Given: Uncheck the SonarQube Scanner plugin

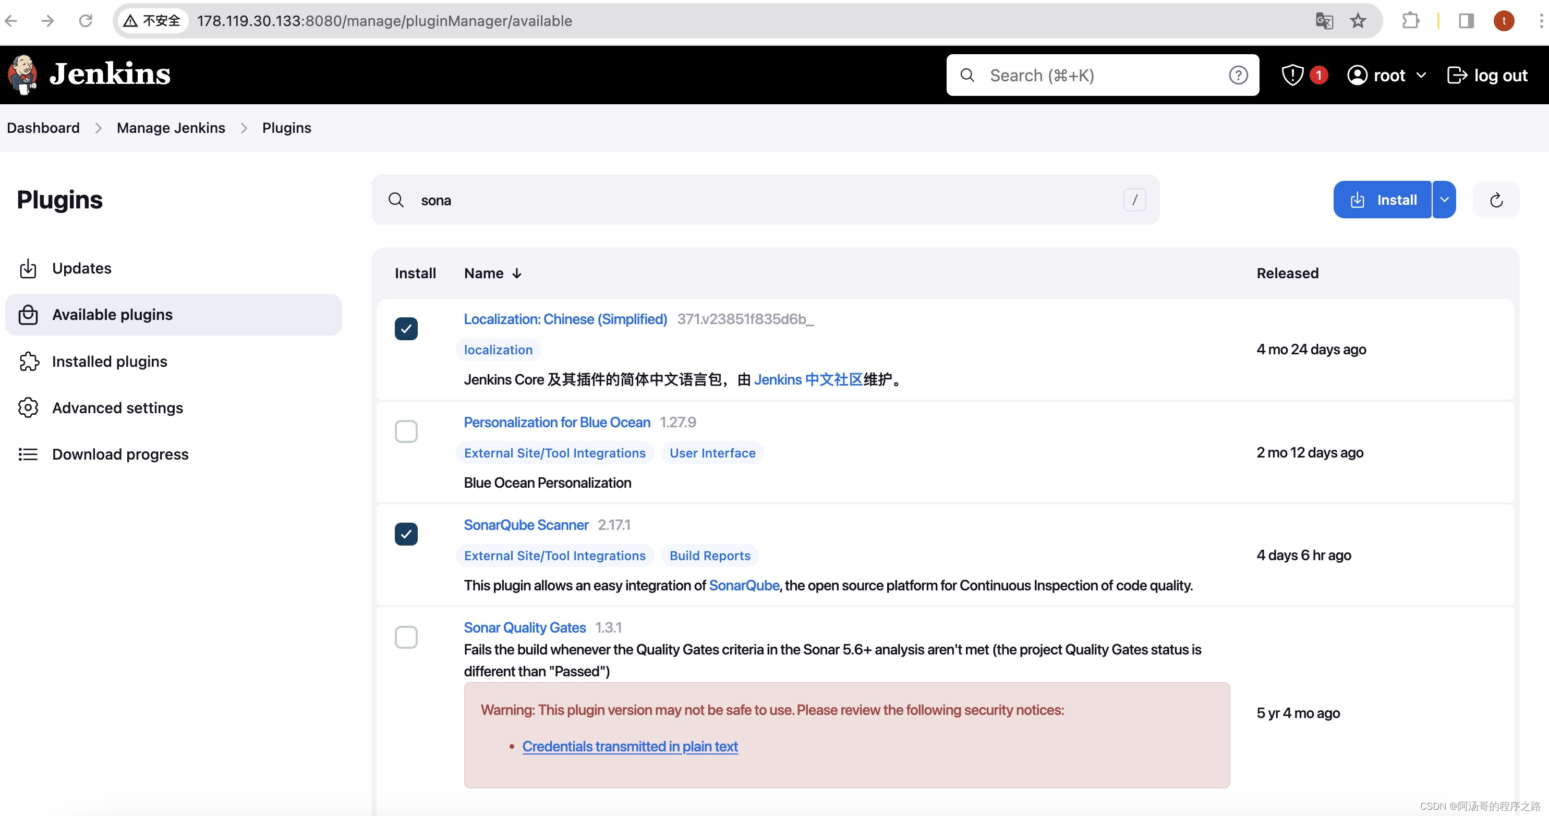Looking at the screenshot, I should [406, 534].
